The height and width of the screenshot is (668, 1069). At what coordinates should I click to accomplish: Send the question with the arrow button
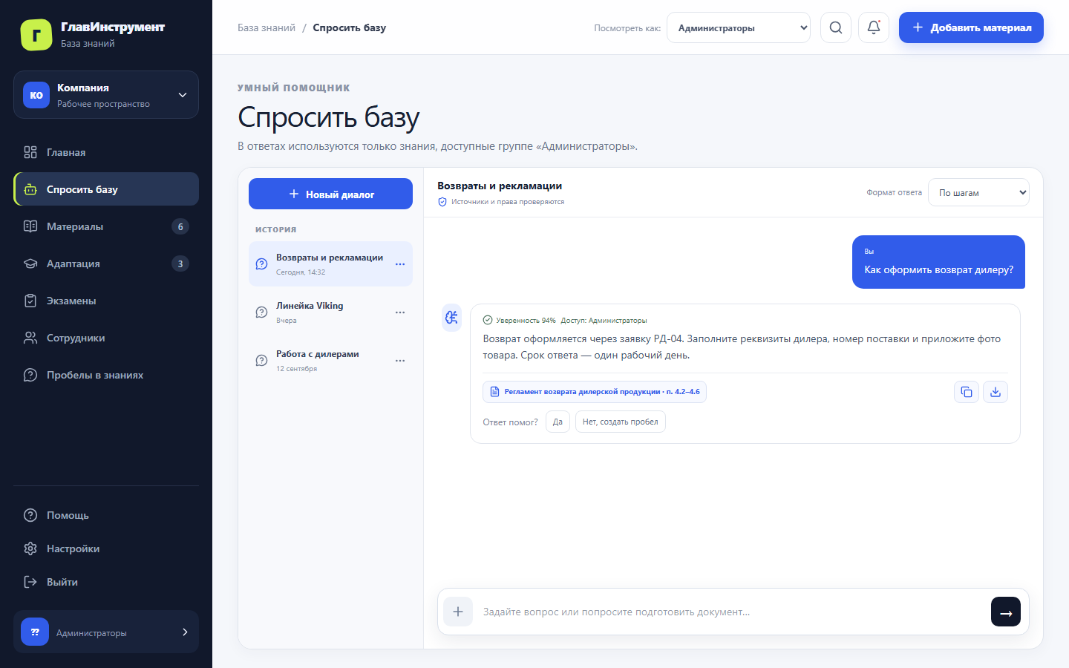tap(1006, 612)
